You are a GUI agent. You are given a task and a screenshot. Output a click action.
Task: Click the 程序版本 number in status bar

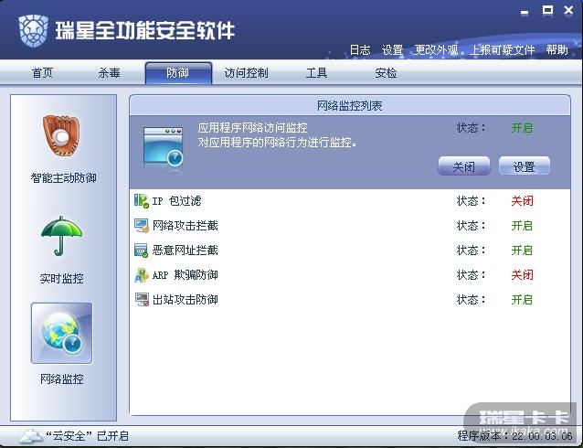[x=542, y=436]
